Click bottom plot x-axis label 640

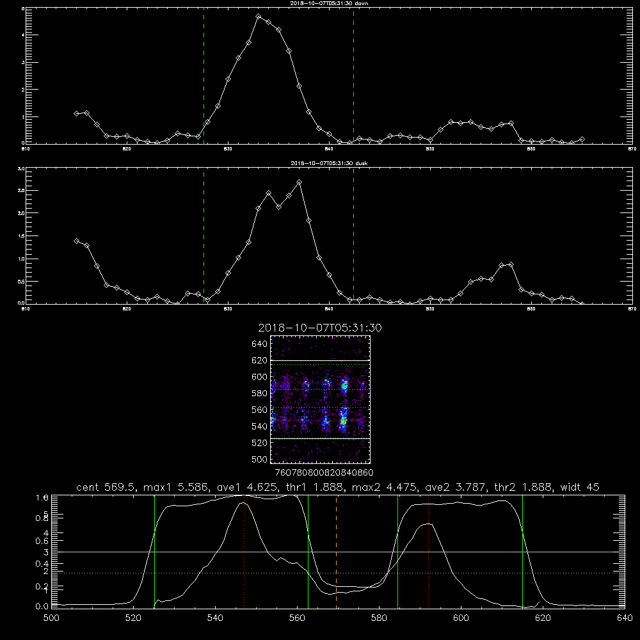(625, 618)
